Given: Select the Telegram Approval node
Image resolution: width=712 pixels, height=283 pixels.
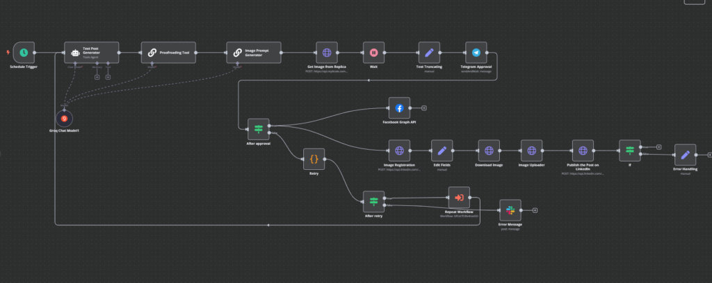Looking at the screenshot, I should coord(476,52).
